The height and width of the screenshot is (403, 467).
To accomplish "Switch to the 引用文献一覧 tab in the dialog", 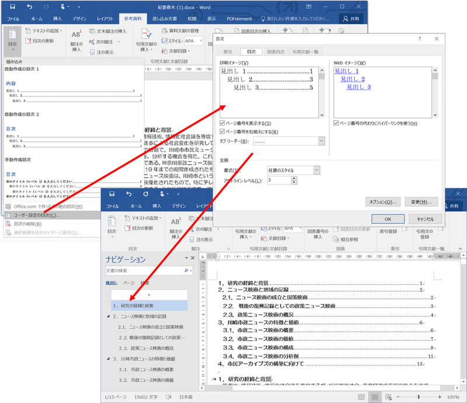I will pyautogui.click(x=305, y=52).
